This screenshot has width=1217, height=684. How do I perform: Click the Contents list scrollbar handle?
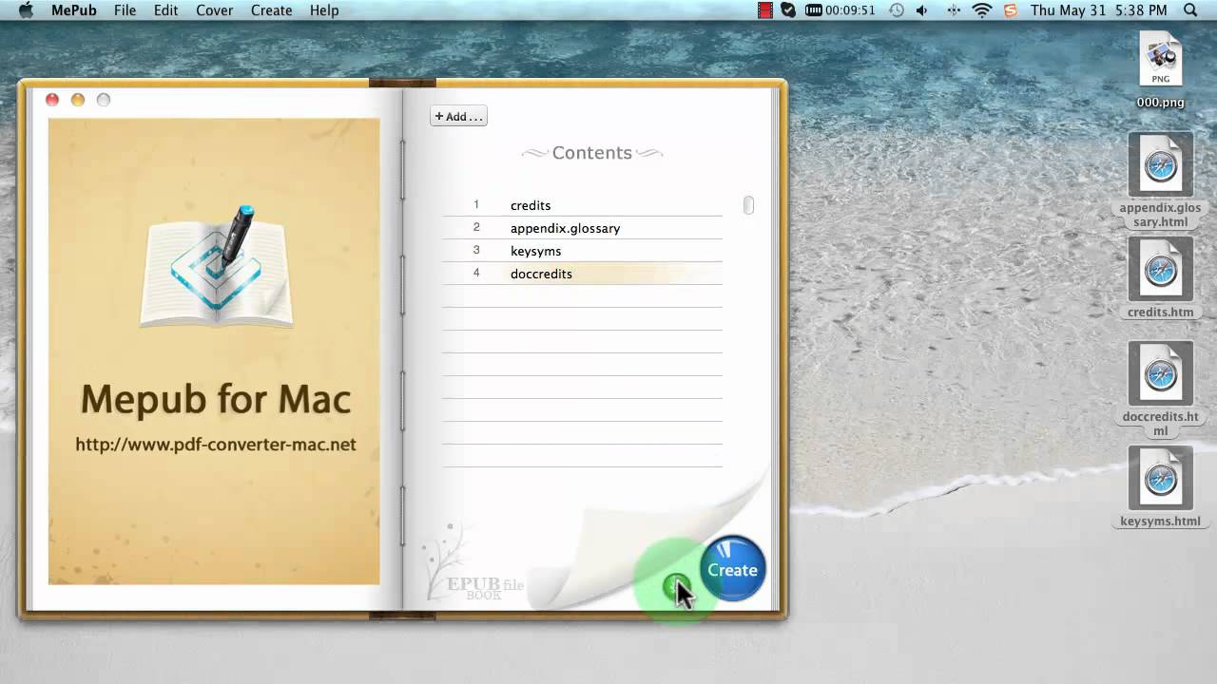[748, 205]
